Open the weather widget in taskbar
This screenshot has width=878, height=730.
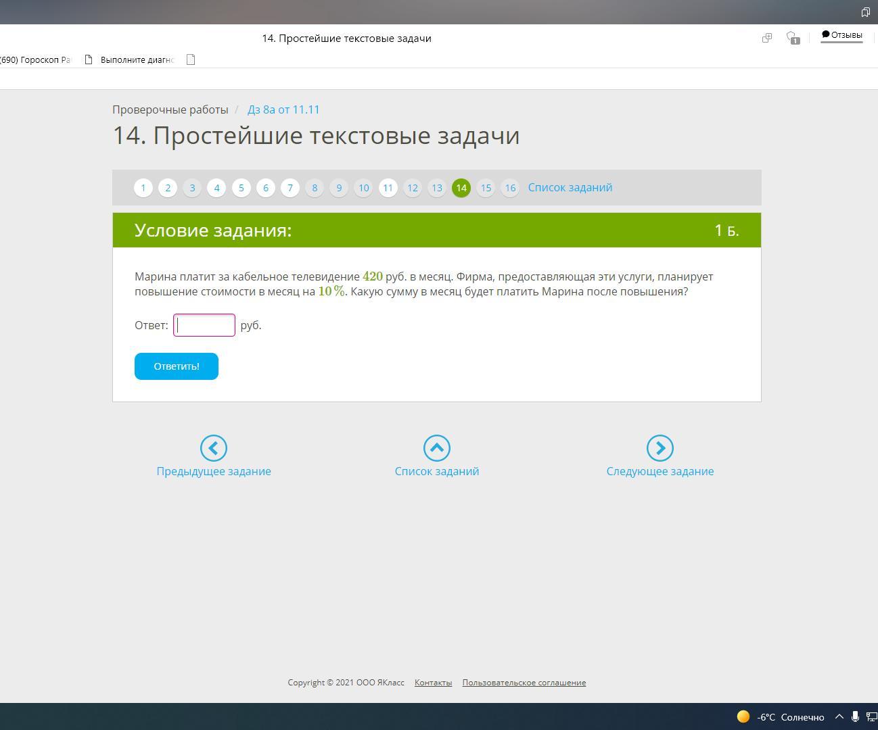pyautogui.click(x=781, y=717)
